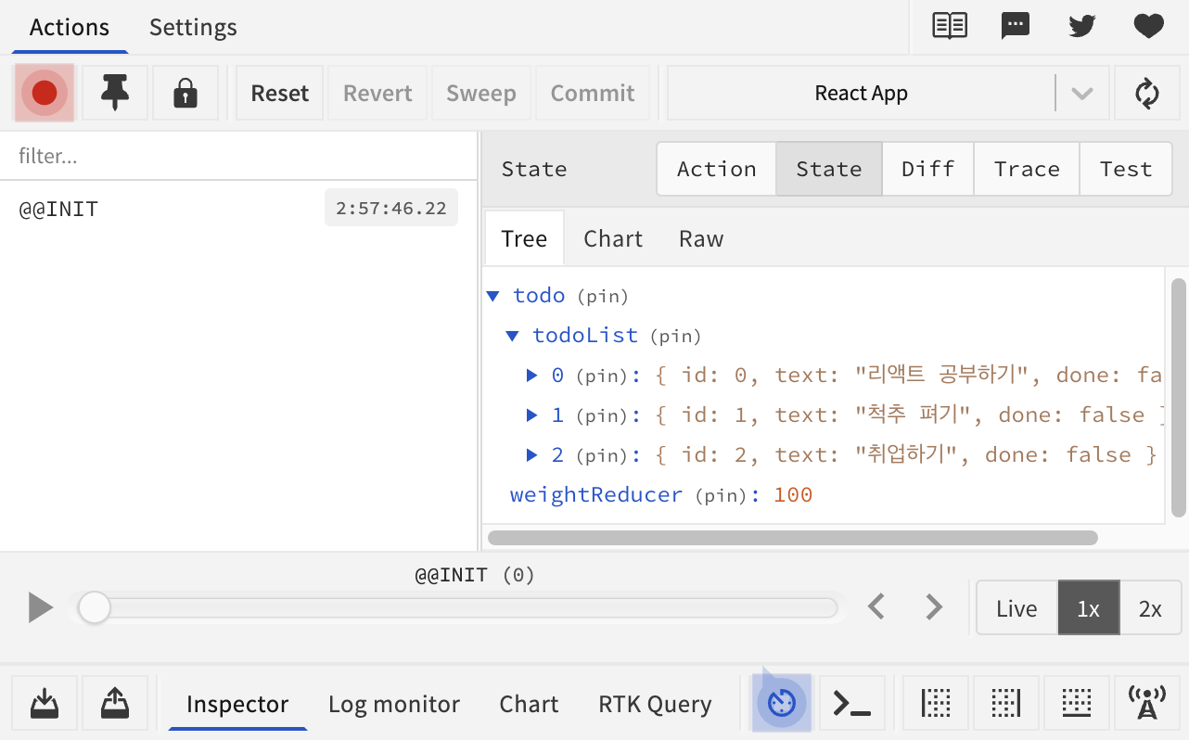This screenshot has width=1189, height=740.
Task: Export state using the upload tray icon
Action: click(x=115, y=703)
